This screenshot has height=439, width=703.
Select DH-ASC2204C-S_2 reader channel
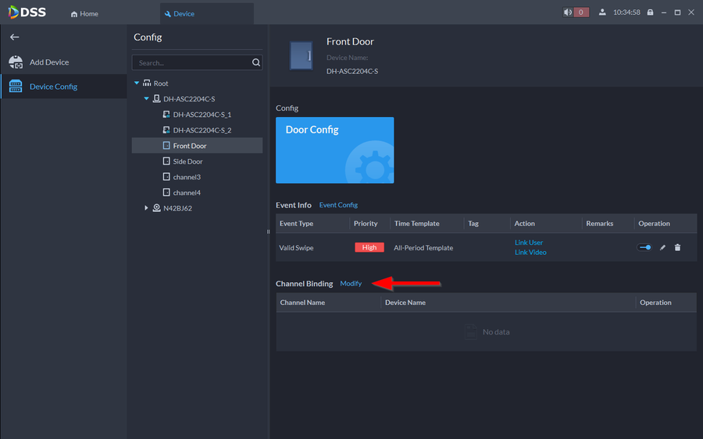(x=202, y=130)
